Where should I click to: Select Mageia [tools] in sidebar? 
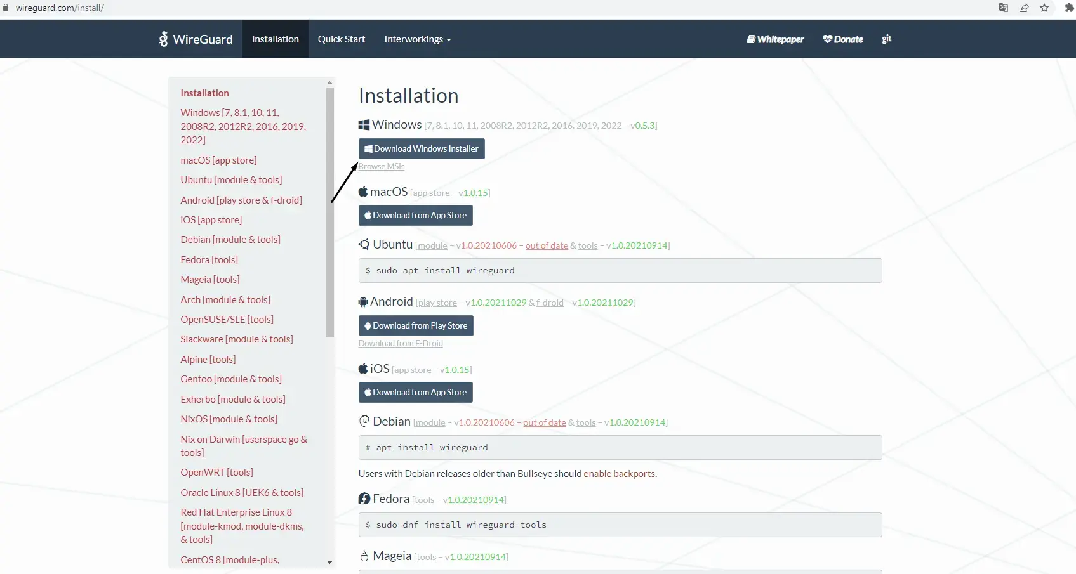[x=210, y=279]
